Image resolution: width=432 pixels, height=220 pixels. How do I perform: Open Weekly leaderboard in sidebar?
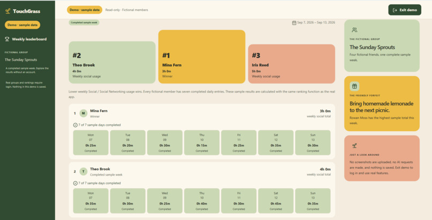click(x=26, y=39)
